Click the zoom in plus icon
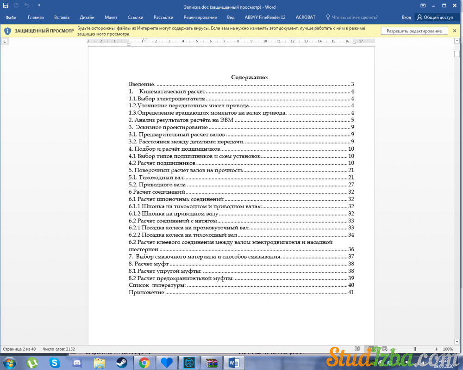Viewport: 463px width, 370px height. [436, 349]
